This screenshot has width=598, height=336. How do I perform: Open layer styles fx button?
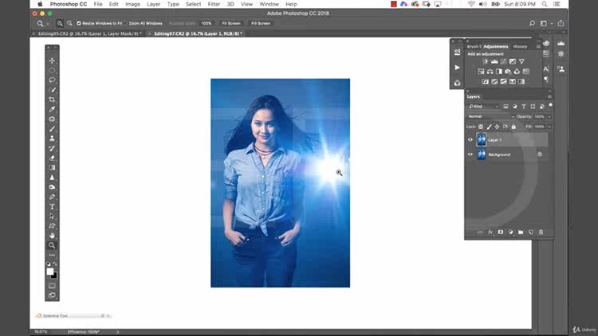[490, 232]
